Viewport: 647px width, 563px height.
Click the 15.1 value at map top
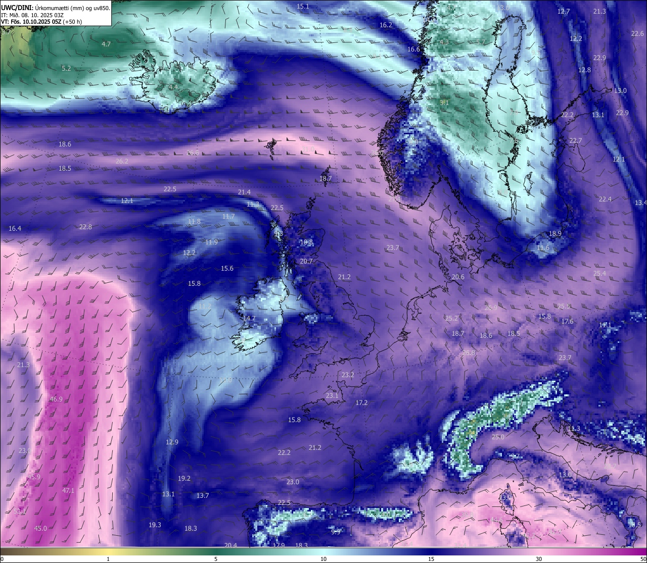[303, 6]
